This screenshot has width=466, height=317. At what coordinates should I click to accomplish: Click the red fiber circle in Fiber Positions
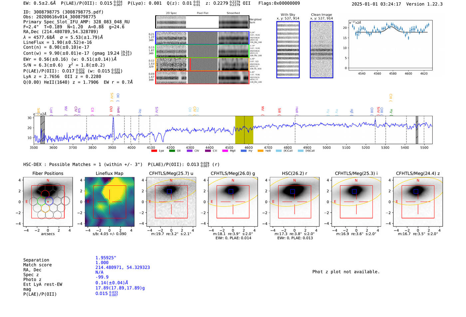pyautogui.click(x=45, y=194)
